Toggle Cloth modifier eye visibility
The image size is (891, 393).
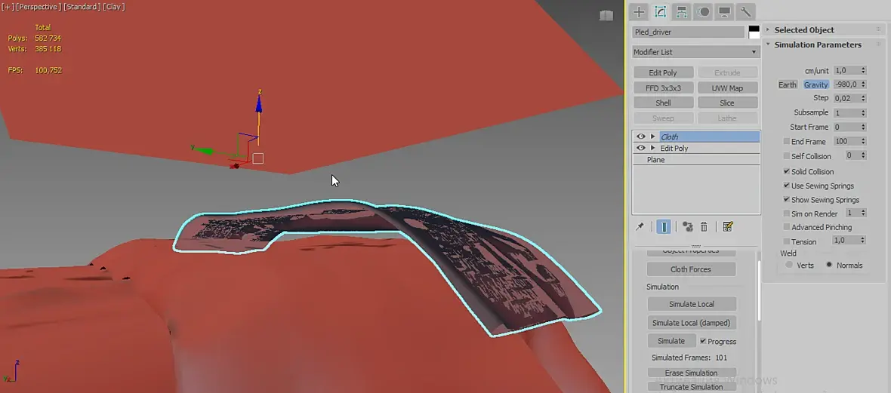coord(641,137)
